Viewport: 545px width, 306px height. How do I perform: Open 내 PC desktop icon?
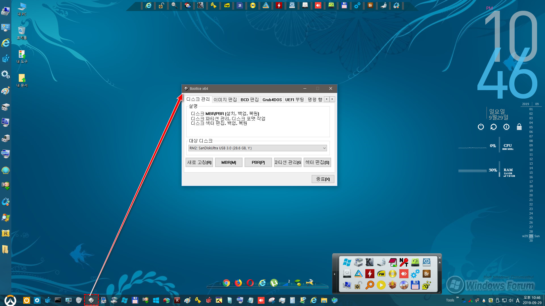click(22, 9)
